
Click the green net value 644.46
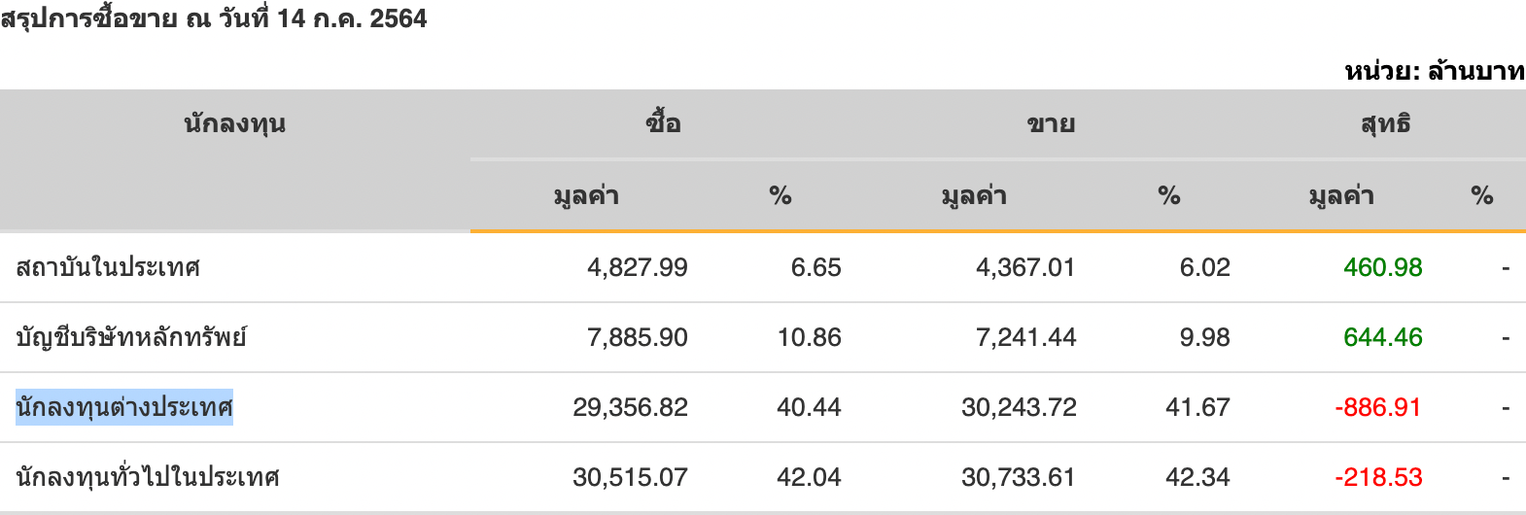click(1382, 337)
